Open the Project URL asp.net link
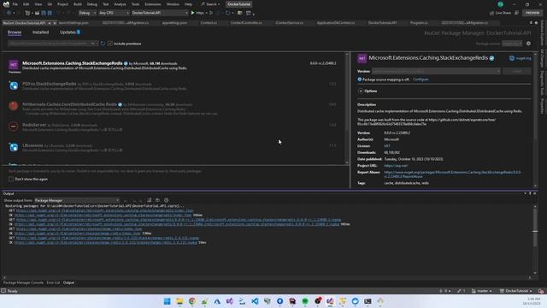 pos(396,166)
